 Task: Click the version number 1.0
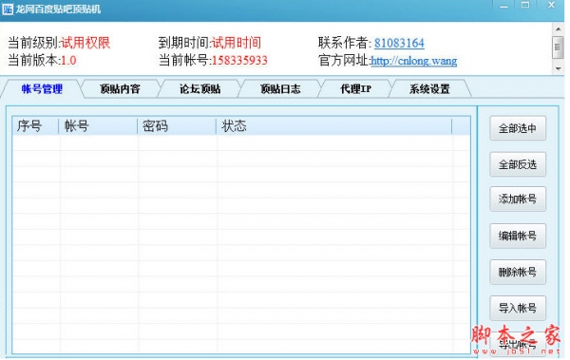pyautogui.click(x=68, y=61)
